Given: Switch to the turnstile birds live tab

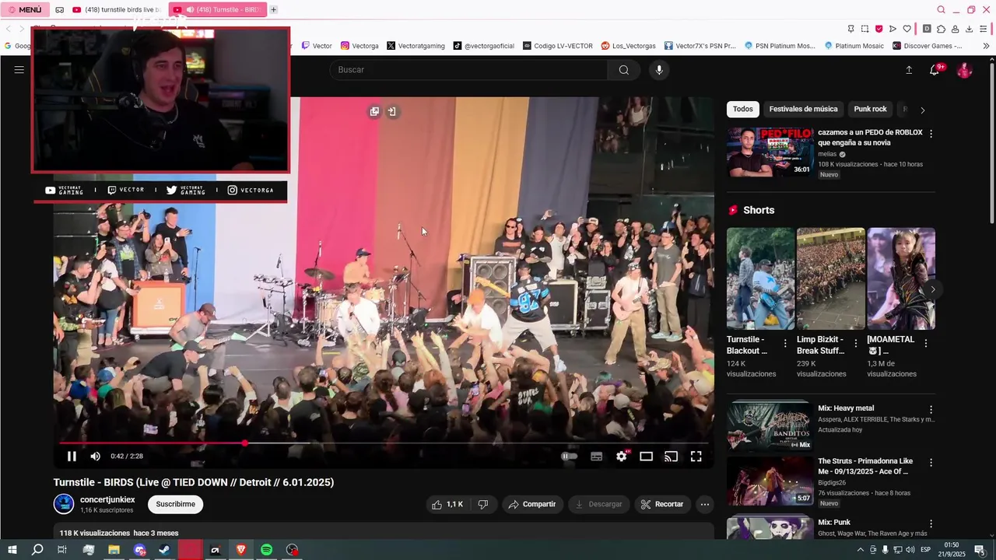Looking at the screenshot, I should point(117,9).
